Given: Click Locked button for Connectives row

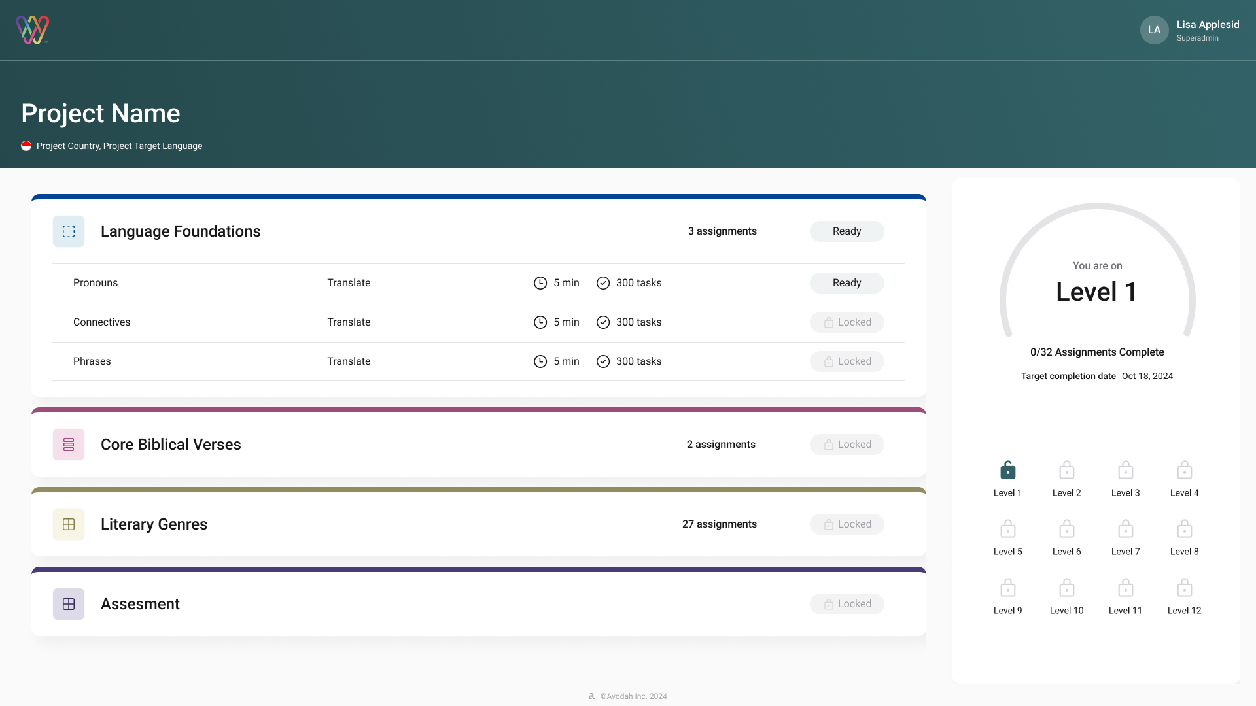Looking at the screenshot, I should coord(846,322).
